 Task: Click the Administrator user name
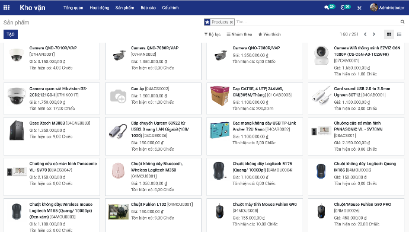click(x=392, y=8)
